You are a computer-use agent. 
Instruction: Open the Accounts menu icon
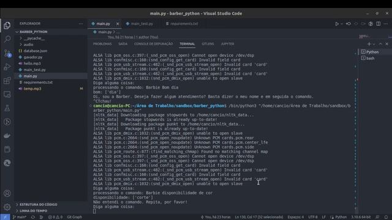pos(7,193)
